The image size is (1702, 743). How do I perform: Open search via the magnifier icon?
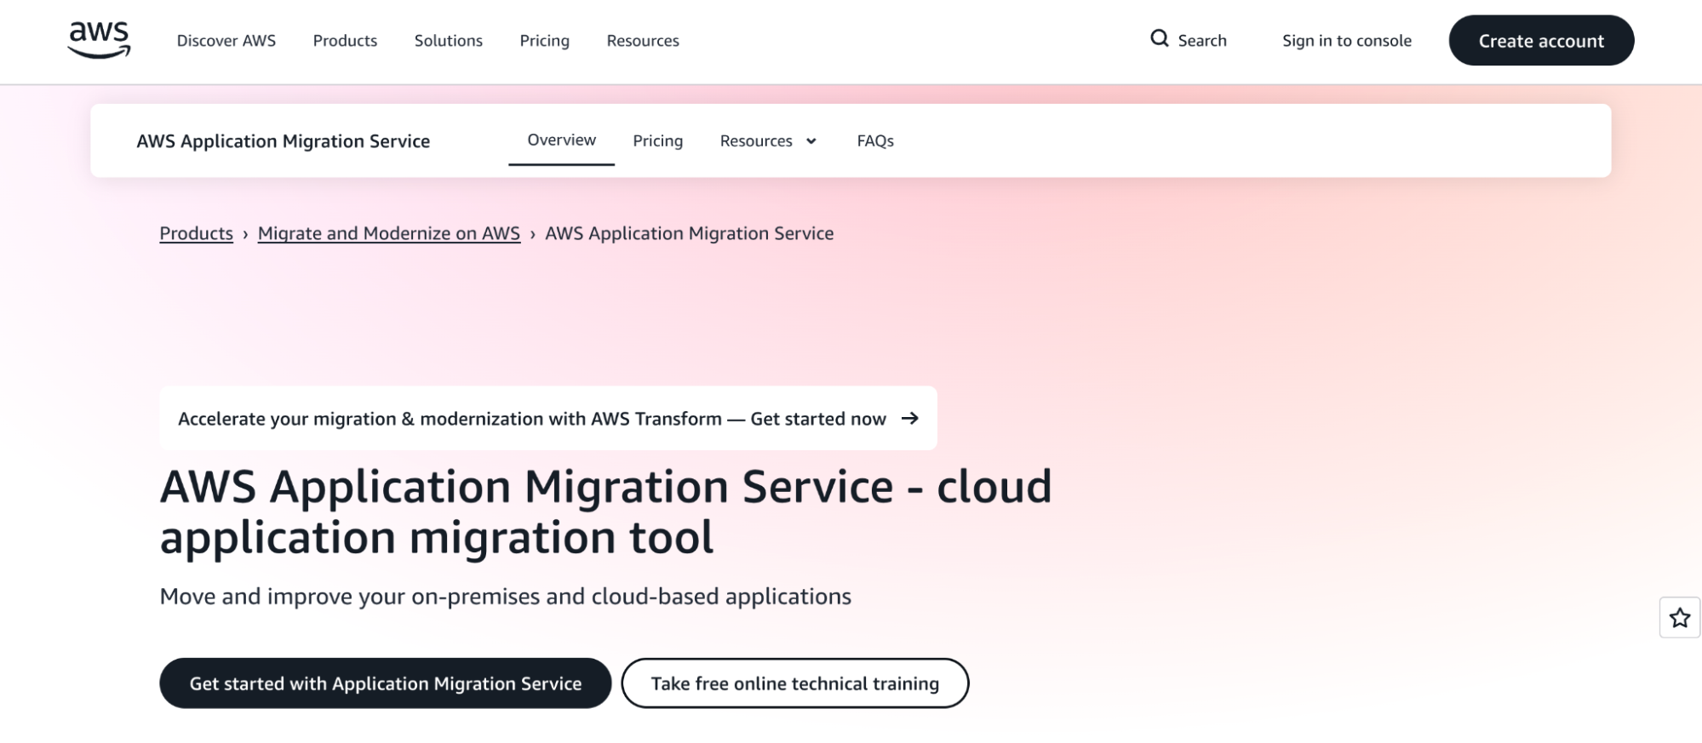tap(1159, 38)
